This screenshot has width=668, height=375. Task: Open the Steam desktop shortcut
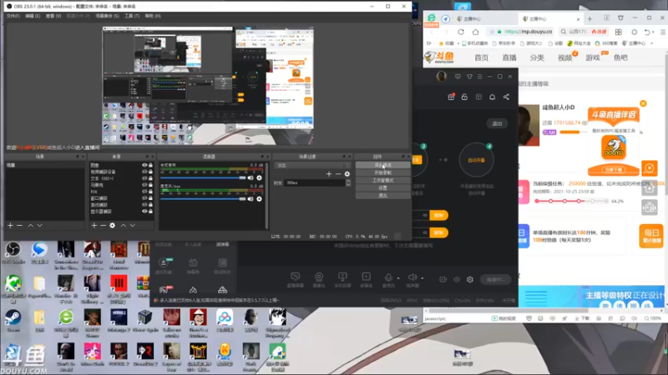pos(13,321)
